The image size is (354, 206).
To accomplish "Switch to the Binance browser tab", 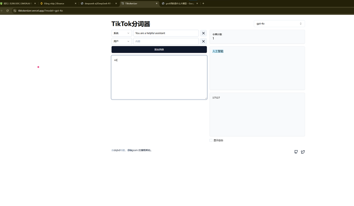I will (x=56, y=3).
